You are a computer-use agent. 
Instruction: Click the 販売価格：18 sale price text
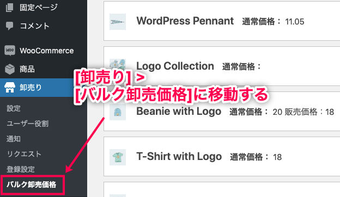(x=309, y=112)
